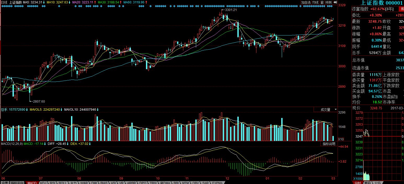This screenshot has width=404, height=184.
Task: Switch to the VR indicator tab
Action: (x=121, y=183)
